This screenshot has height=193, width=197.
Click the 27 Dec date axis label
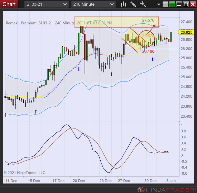click(x=124, y=181)
